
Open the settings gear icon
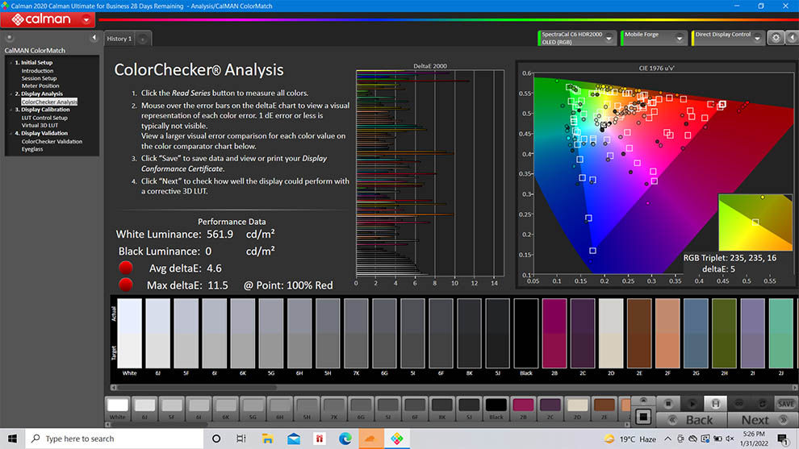click(x=776, y=38)
